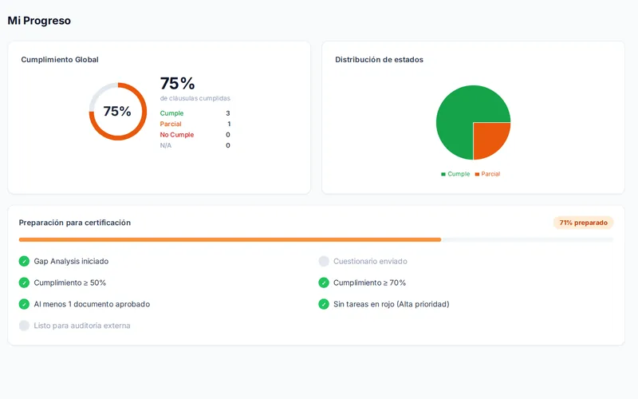Viewport: 638px width, 399px height.
Task: Click the grey circle beside Listo para auditoría externa
Action: 24,326
